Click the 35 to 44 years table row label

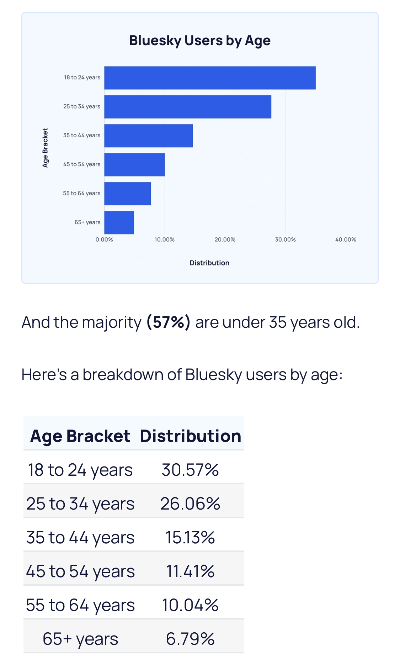[80, 537]
